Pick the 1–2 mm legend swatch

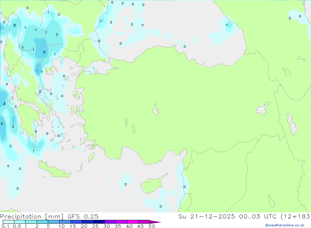(31, 222)
